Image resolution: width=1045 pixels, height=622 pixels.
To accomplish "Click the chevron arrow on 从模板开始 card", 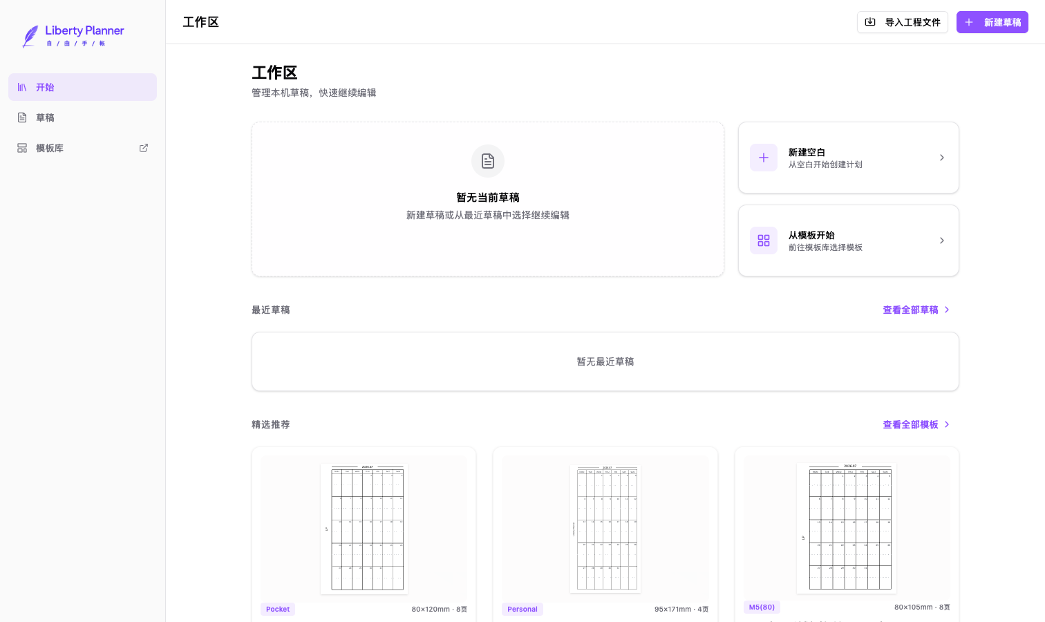I will point(942,241).
